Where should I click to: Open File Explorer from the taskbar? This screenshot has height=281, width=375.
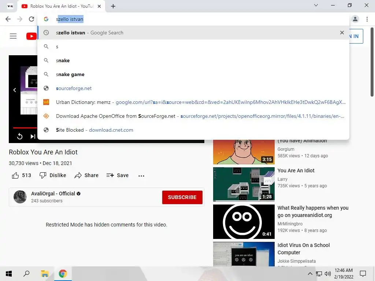(45, 274)
